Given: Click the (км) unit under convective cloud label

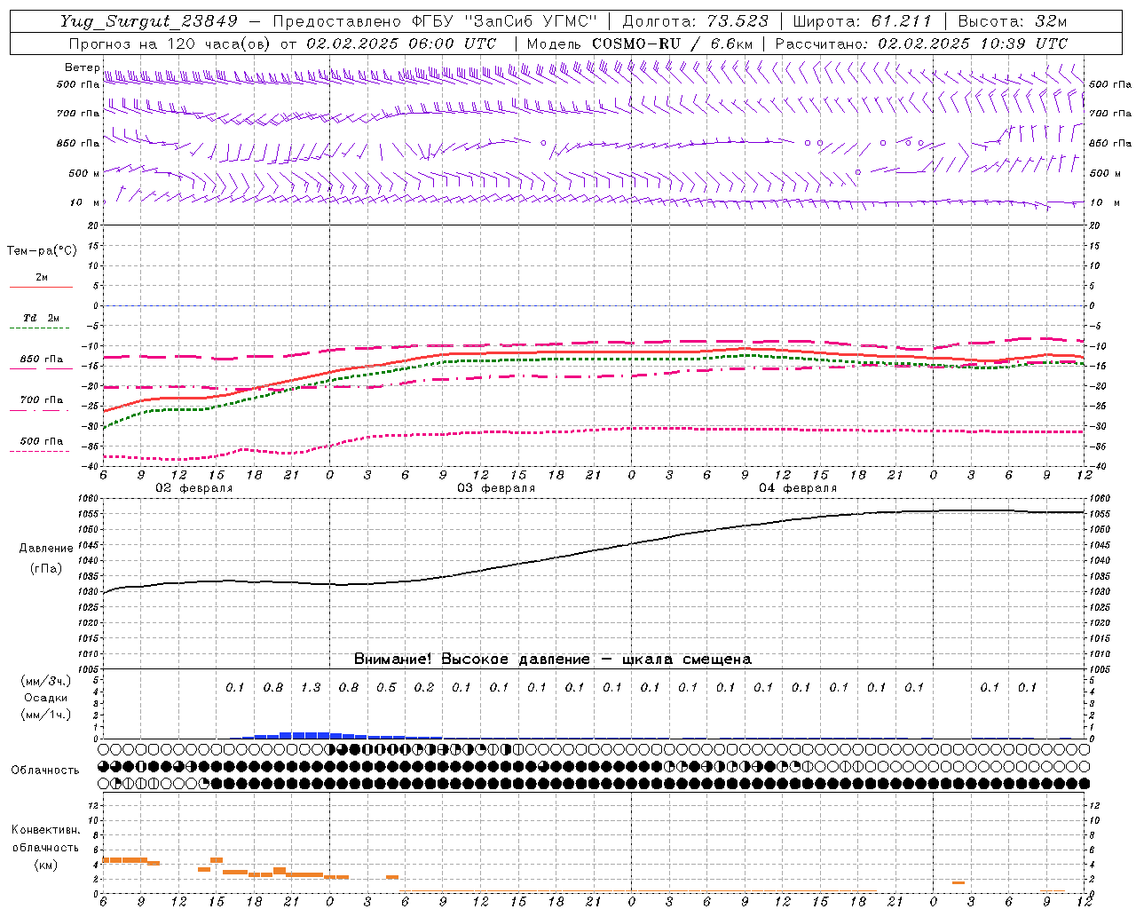Looking at the screenshot, I should point(46,865).
